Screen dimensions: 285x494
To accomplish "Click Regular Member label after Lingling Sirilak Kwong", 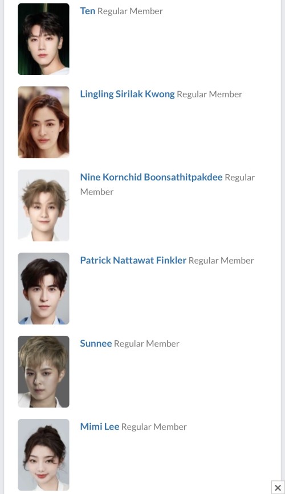I will [210, 94].
